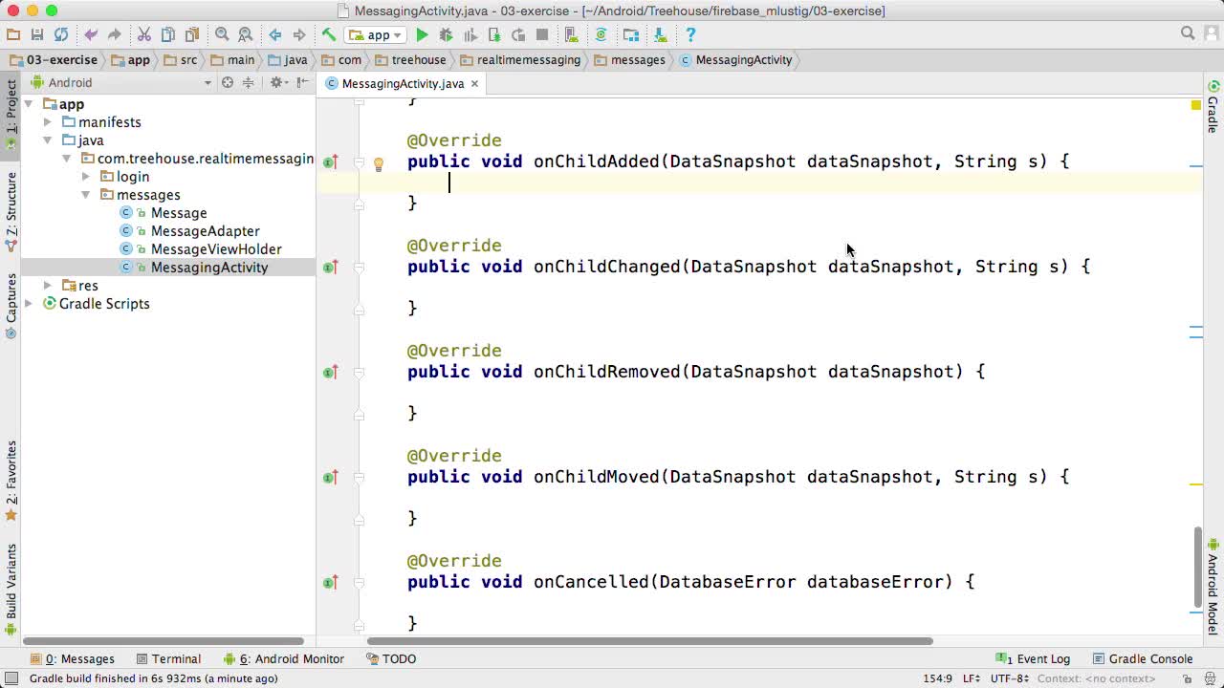1224x688 pixels.
Task: Select the MessagingActivity.java editor tab
Action: 402,83
